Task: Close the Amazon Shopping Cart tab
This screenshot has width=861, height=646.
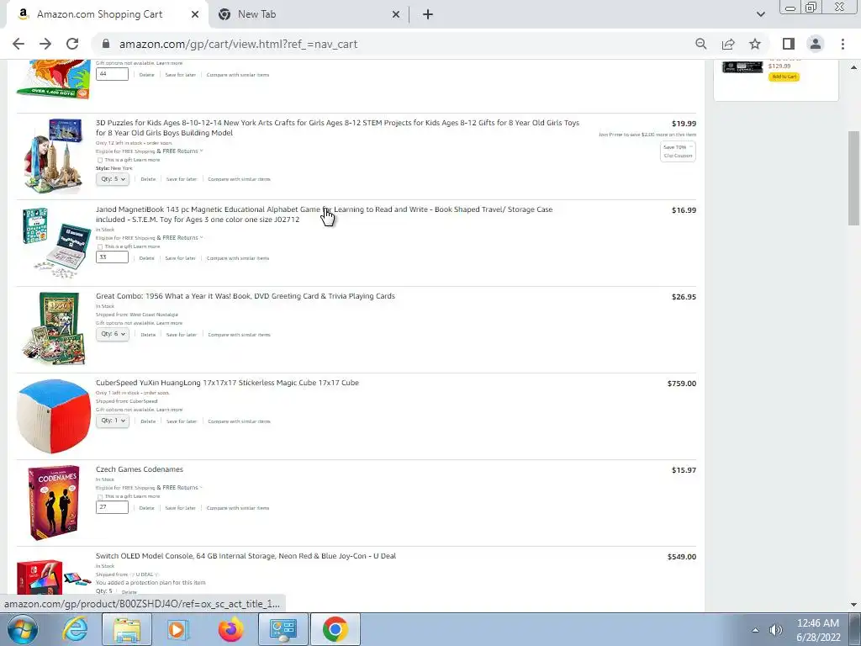Action: click(195, 15)
